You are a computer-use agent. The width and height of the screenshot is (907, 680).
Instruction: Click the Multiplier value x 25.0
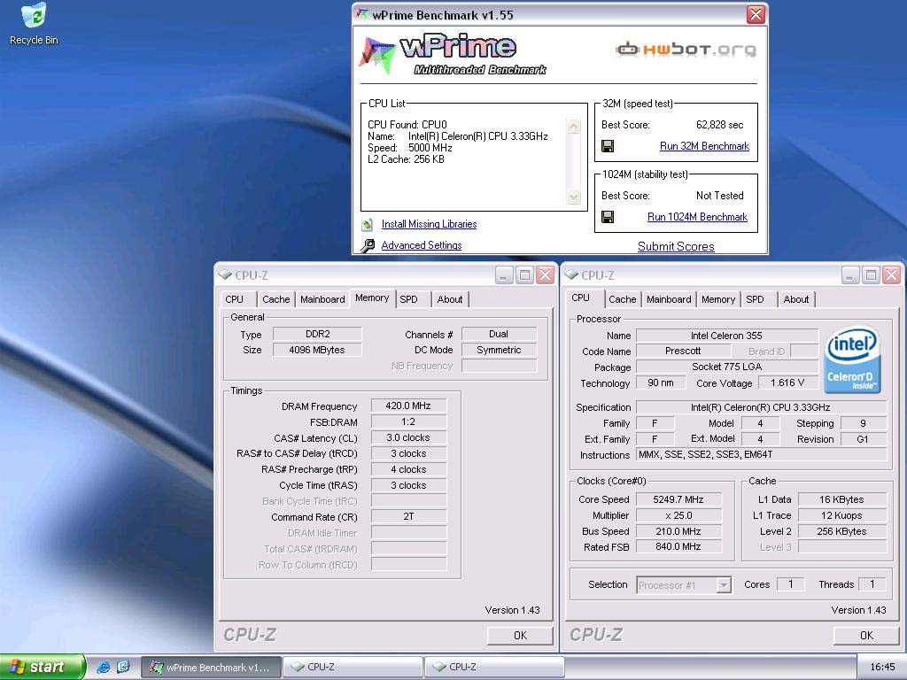click(x=678, y=516)
